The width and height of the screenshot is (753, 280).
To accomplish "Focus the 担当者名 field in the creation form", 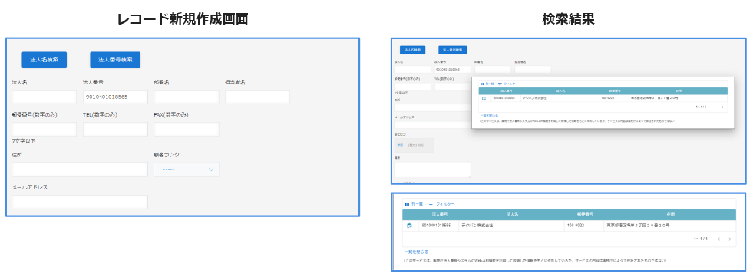I will 257,97.
